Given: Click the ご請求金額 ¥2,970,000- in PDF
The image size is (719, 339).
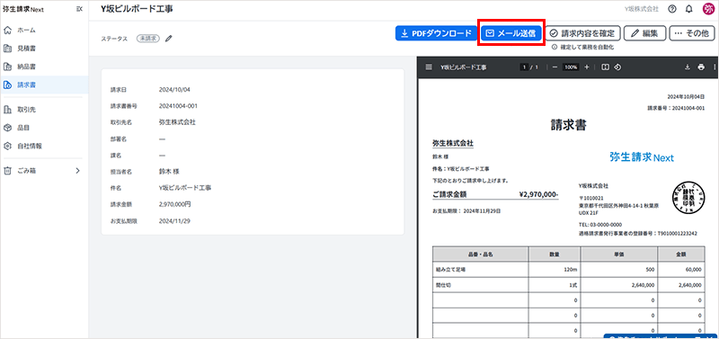Looking at the screenshot, I should pos(495,194).
